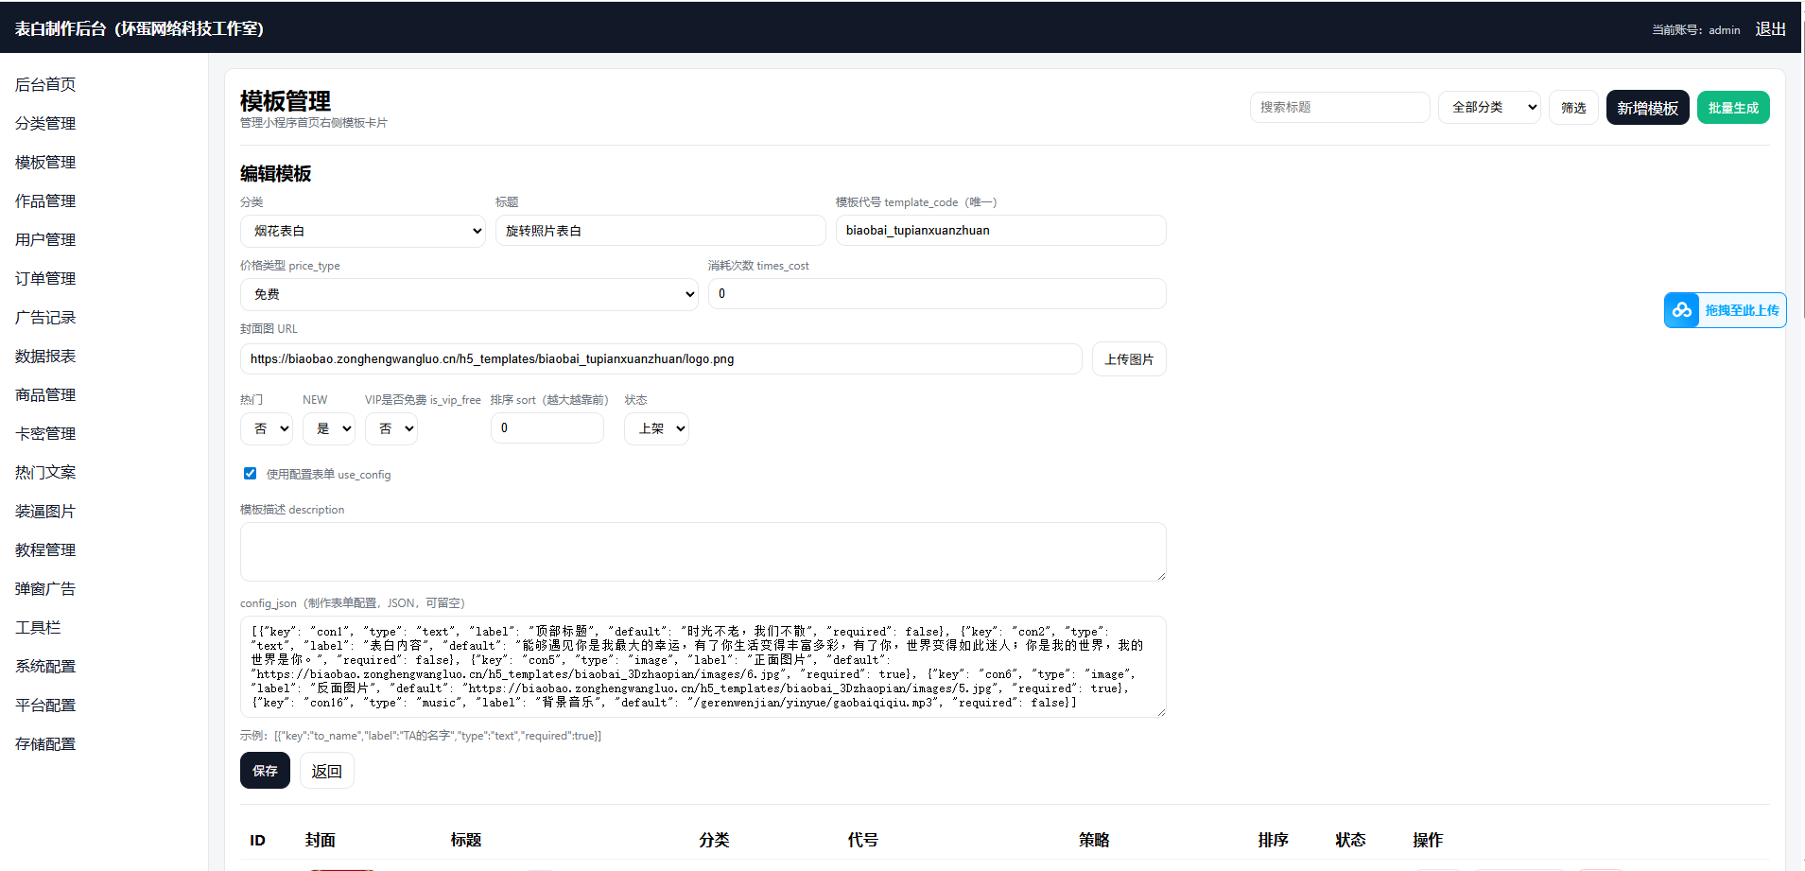Navigate to 系统配置 in the sidebar

(x=45, y=667)
